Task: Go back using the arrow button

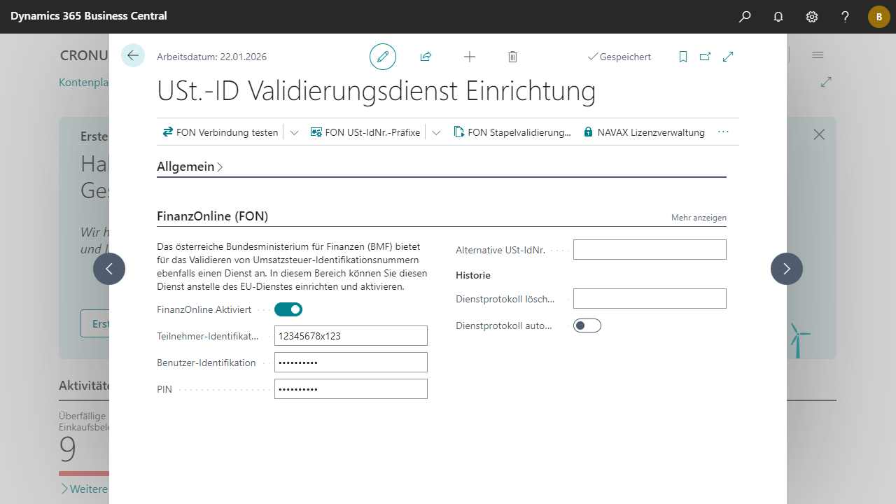Action: click(x=133, y=55)
